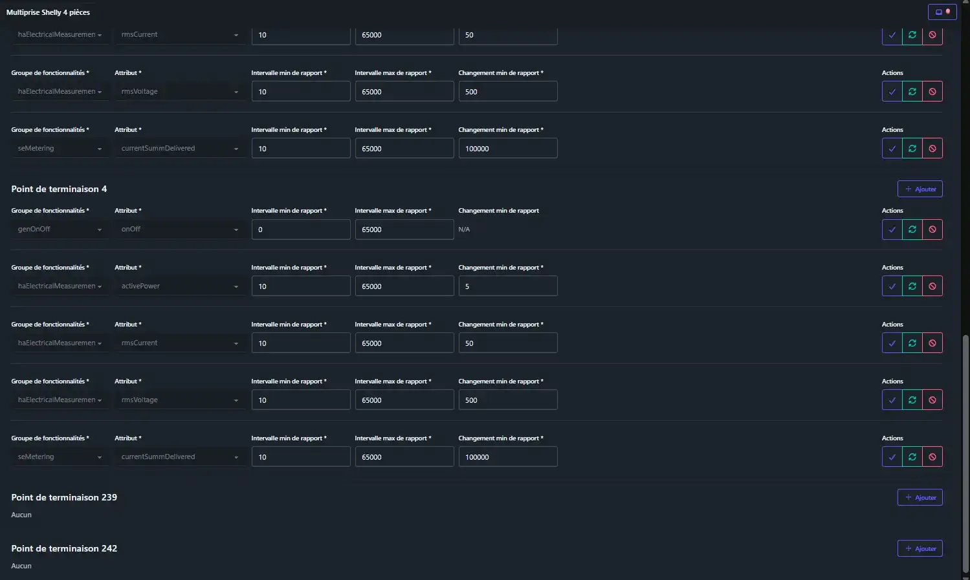Sync the last currentSummDelivered row via the refresh icon
This screenshot has width=970, height=580.
[x=912, y=457]
